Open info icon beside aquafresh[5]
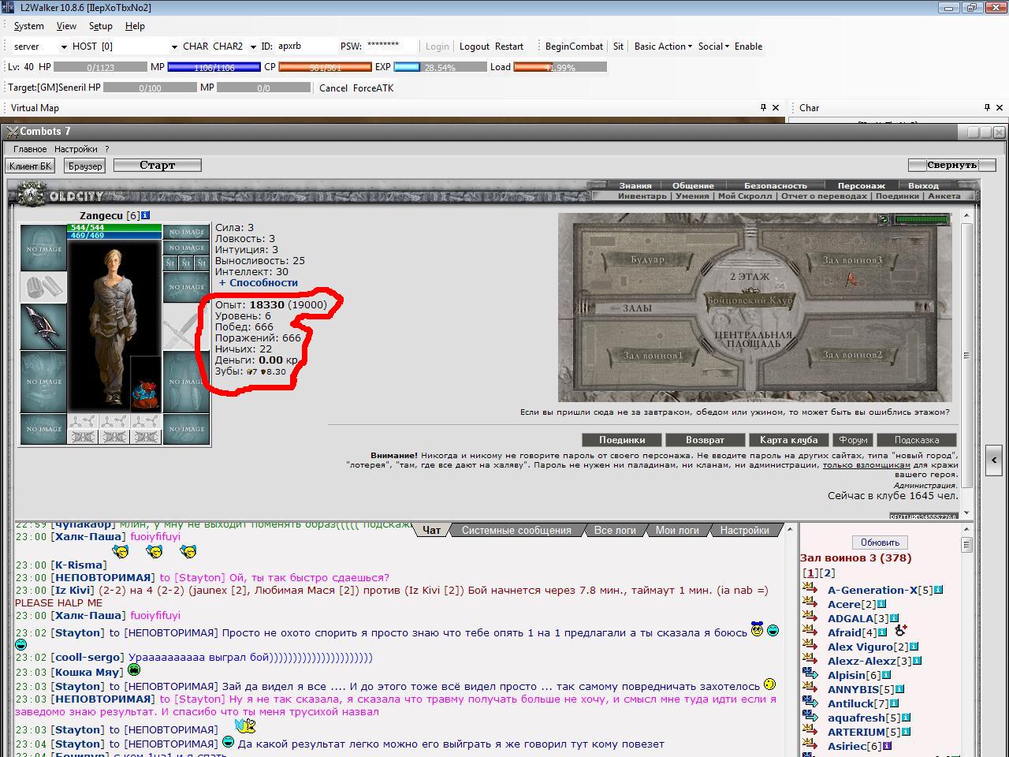This screenshot has height=757, width=1009. click(x=906, y=718)
